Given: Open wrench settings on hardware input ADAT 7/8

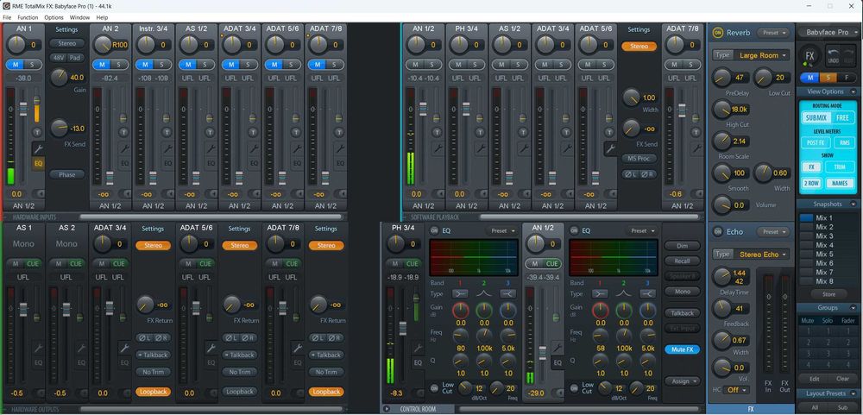Looking at the screenshot, I should tap(340, 148).
